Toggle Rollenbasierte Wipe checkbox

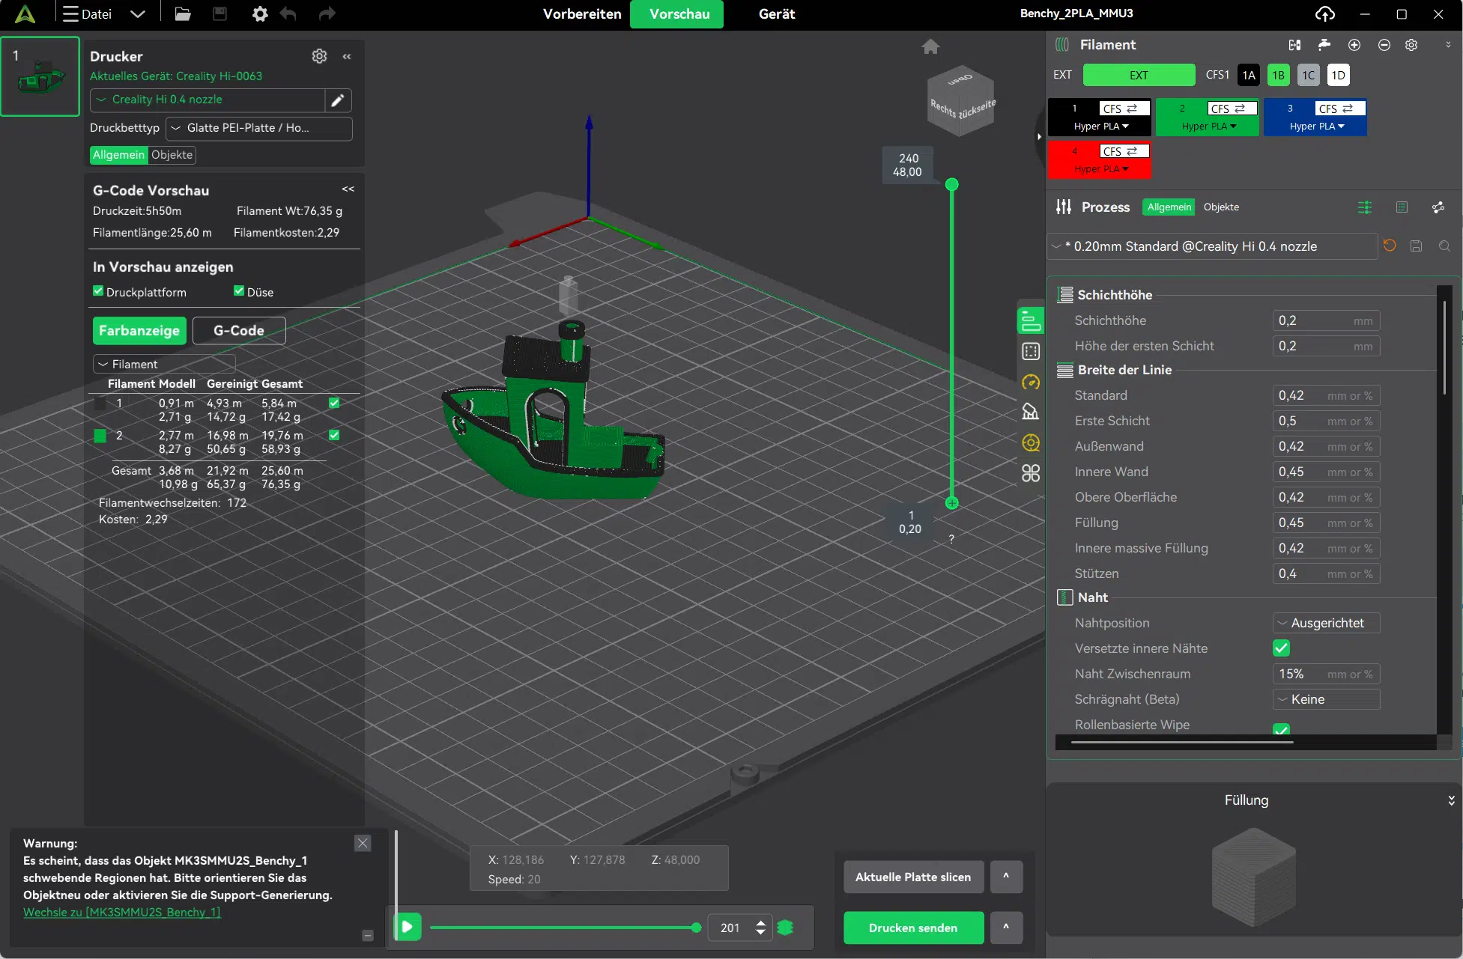(x=1281, y=728)
